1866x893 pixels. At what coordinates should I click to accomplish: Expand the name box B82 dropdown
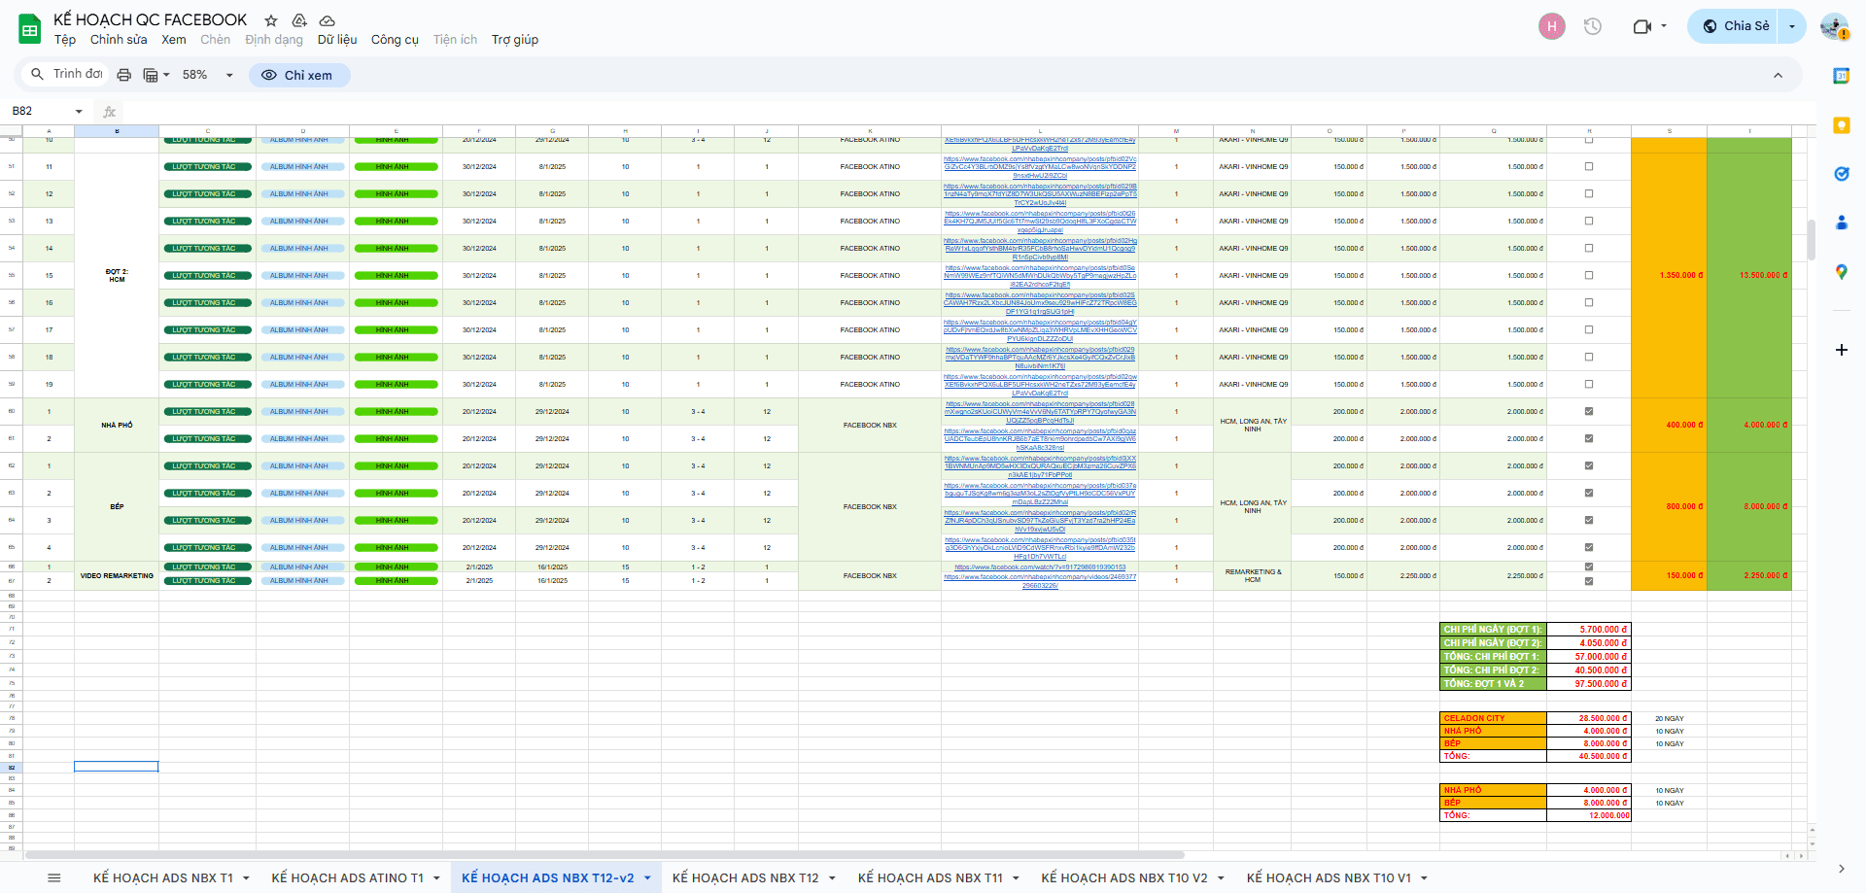(x=79, y=112)
